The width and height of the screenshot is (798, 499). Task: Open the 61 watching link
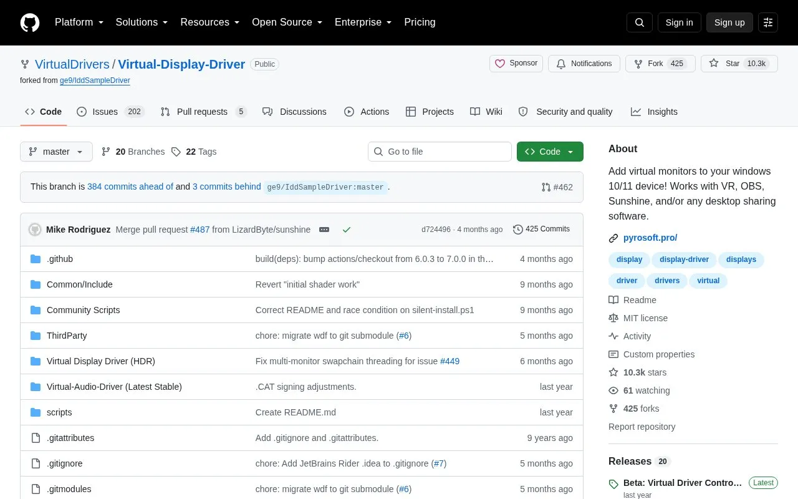tap(640, 390)
